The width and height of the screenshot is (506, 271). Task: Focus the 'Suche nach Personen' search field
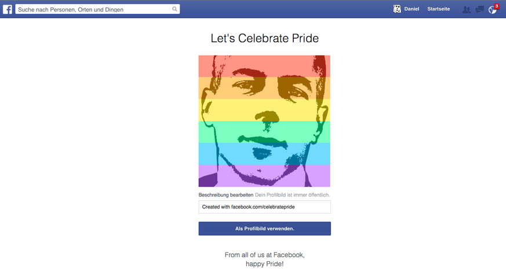[x=93, y=9]
